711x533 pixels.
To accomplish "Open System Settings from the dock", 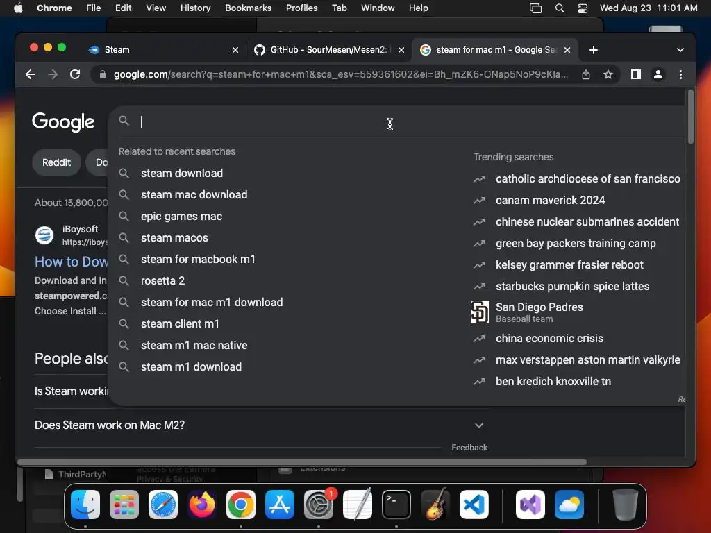I will pyautogui.click(x=318, y=505).
